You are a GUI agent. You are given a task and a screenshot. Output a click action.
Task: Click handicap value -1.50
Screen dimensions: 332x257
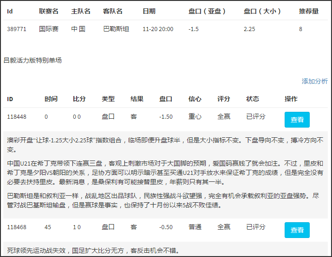(x=166, y=117)
